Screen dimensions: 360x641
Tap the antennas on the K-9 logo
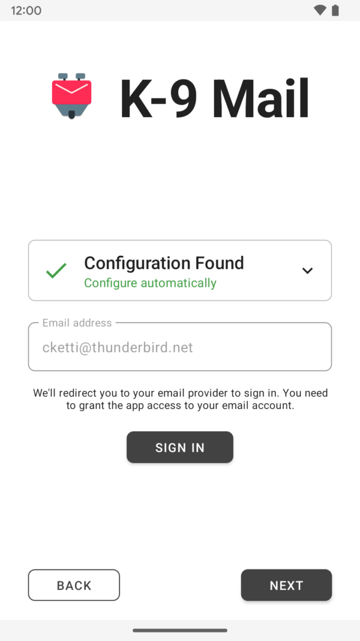tap(71, 76)
